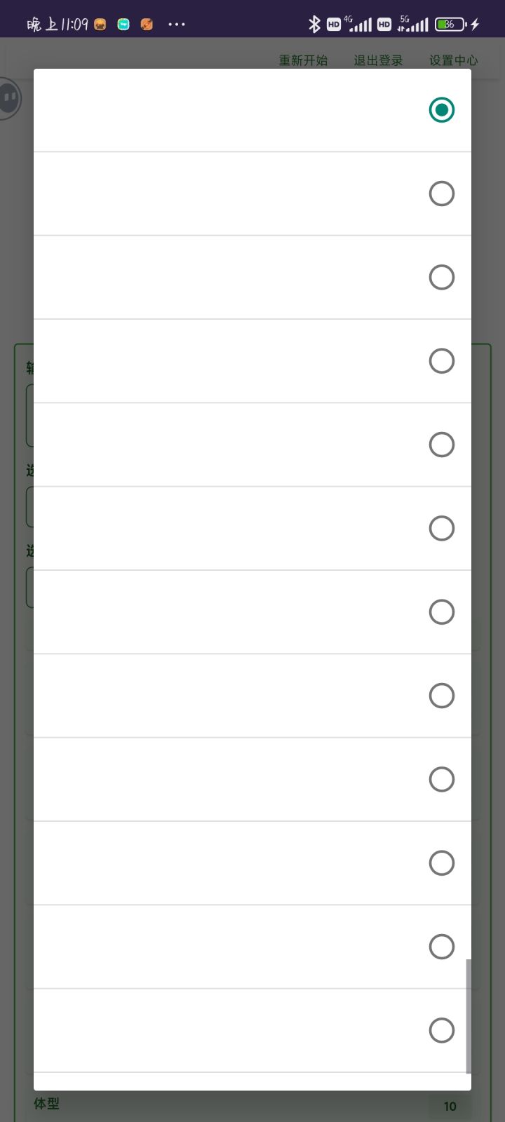Pick the seventh radio option in dialog
505x1122 pixels.
441,612
